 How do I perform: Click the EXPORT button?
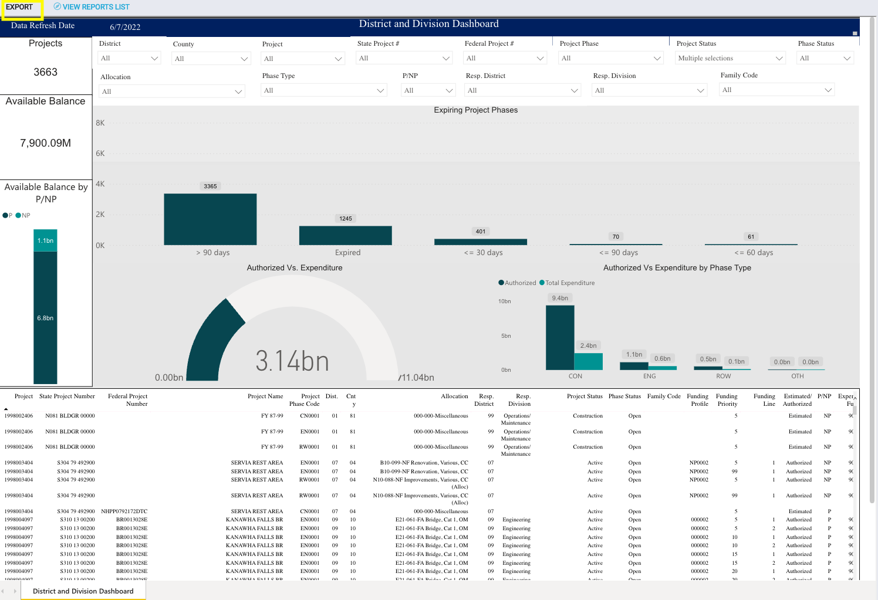[x=20, y=7]
